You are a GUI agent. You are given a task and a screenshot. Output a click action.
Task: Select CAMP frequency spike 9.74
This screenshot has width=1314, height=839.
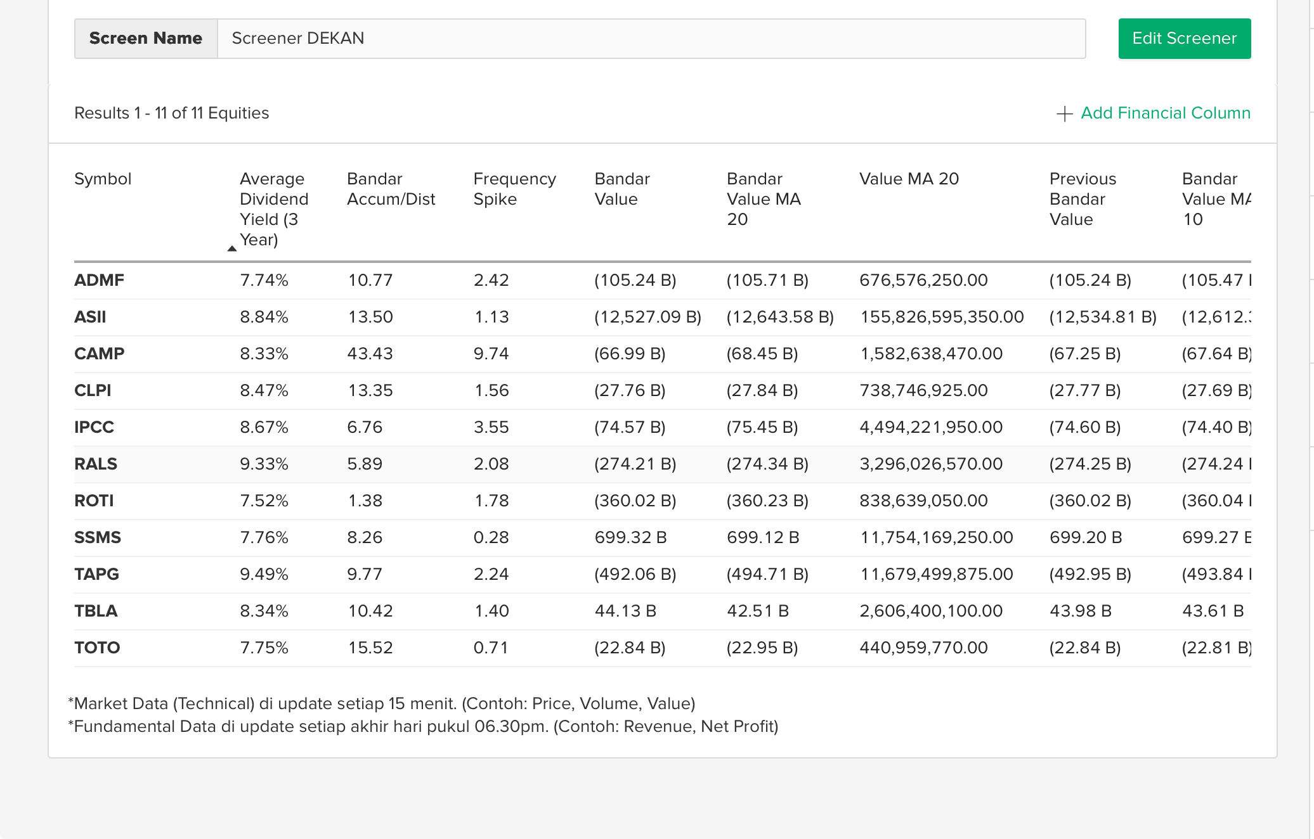point(491,354)
